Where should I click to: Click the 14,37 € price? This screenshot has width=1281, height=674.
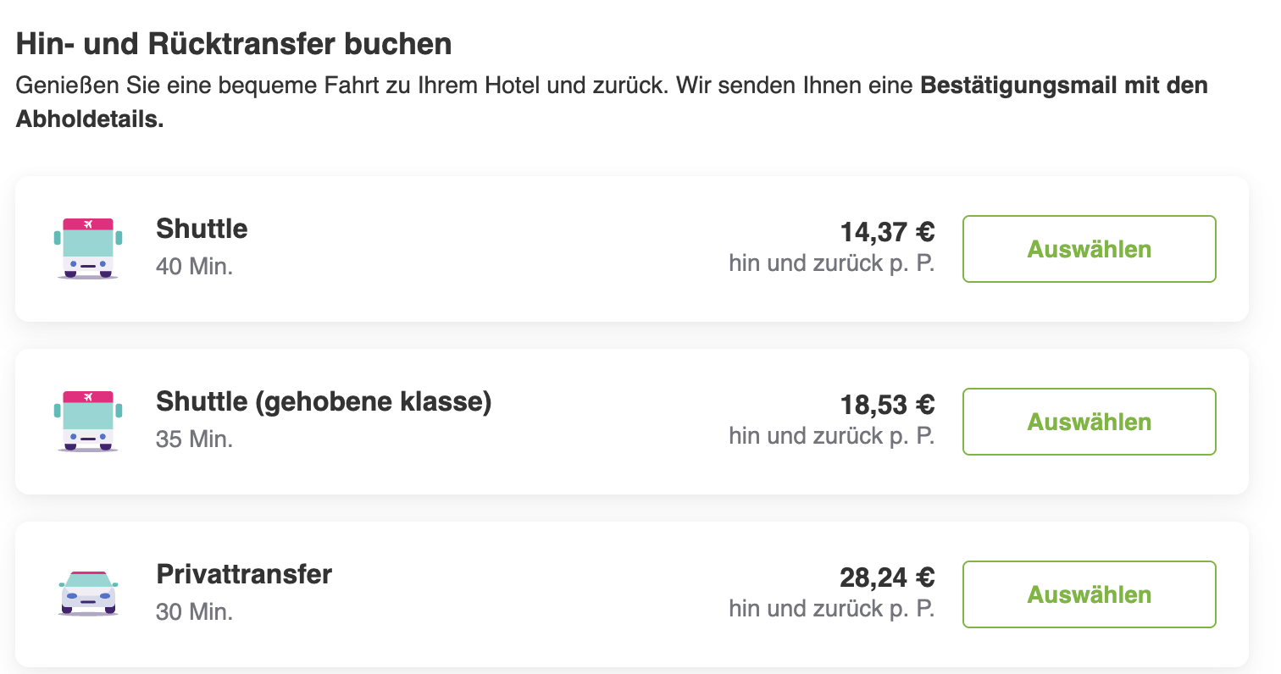[887, 231]
